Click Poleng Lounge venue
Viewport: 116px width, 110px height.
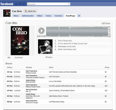pyautogui.click(x=31, y=73)
